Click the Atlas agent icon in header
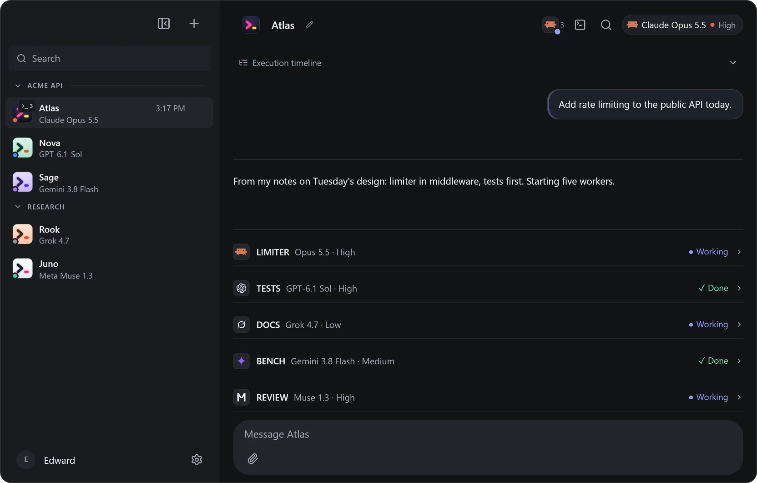757x483 pixels. point(251,25)
